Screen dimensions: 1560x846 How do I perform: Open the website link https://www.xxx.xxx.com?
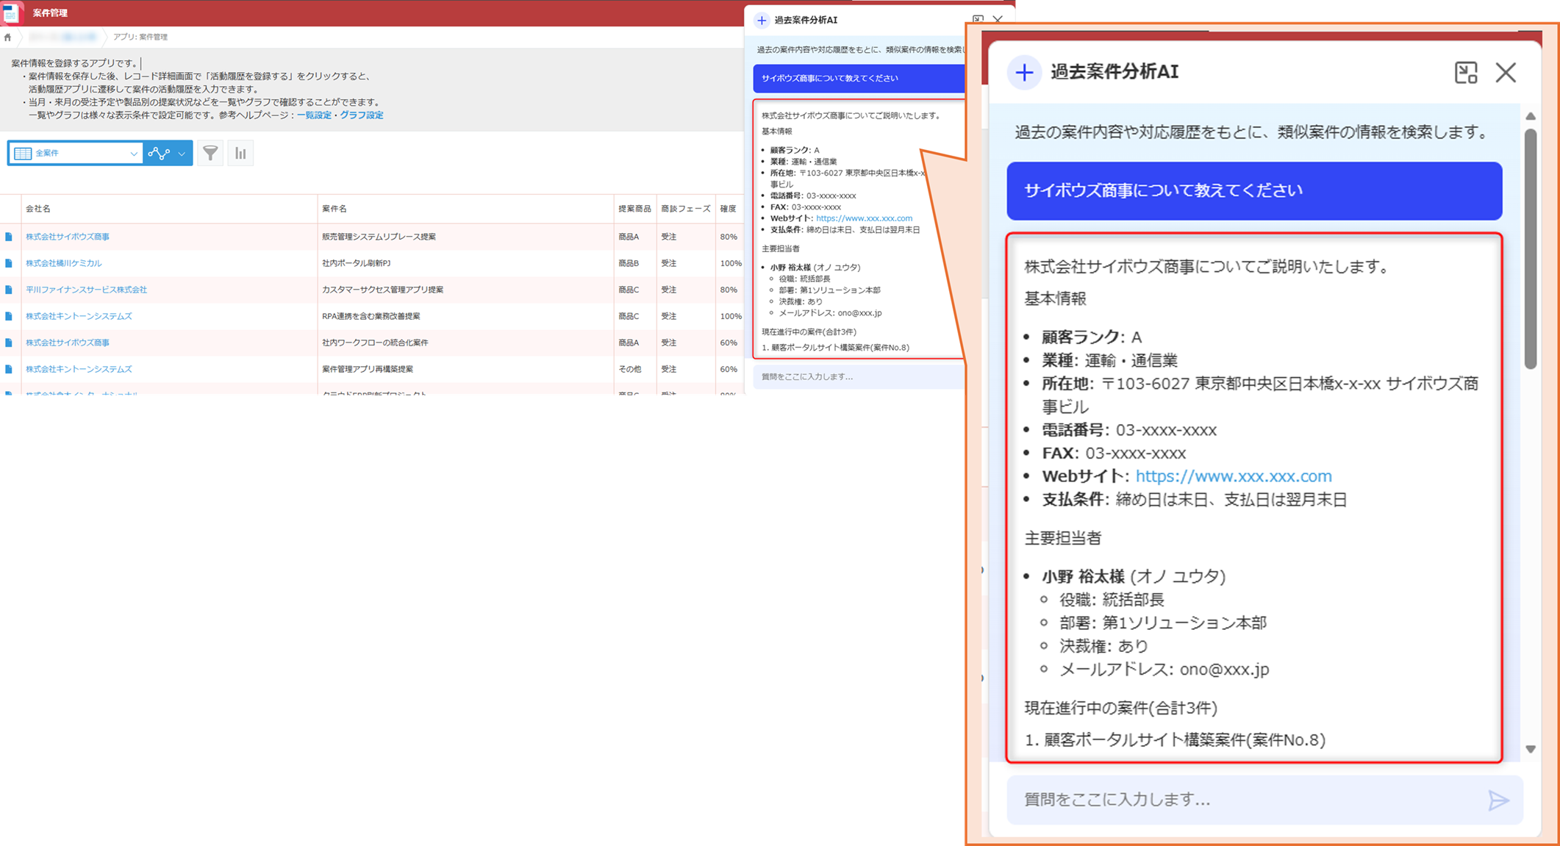coord(1233,476)
